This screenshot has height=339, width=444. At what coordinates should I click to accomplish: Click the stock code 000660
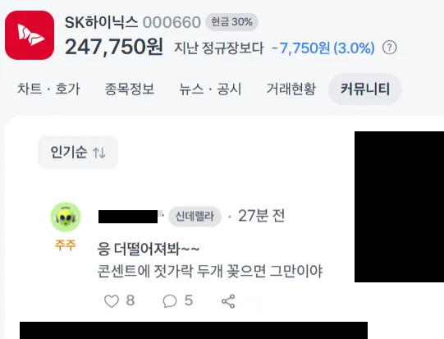point(172,22)
